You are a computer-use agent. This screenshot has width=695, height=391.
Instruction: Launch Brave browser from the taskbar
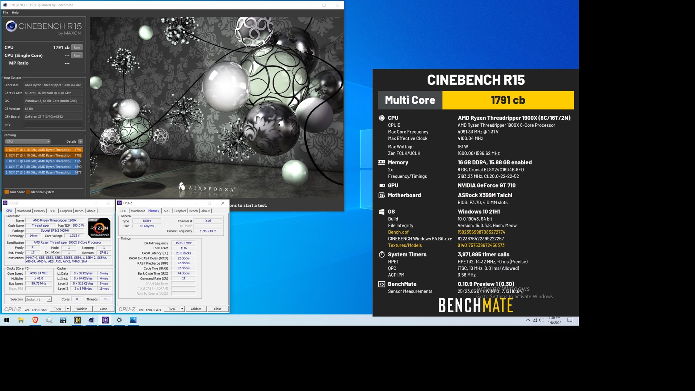(35, 320)
